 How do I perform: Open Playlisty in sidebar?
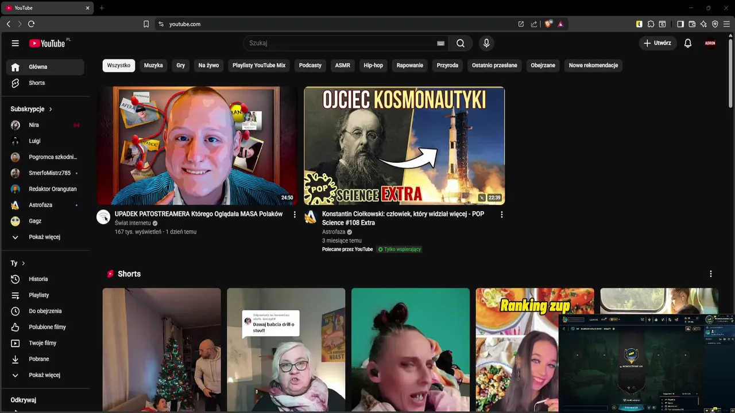coord(45,295)
